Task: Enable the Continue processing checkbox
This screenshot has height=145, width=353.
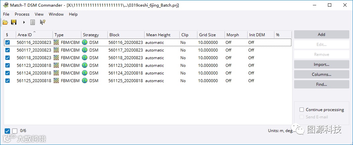Action: (302, 110)
